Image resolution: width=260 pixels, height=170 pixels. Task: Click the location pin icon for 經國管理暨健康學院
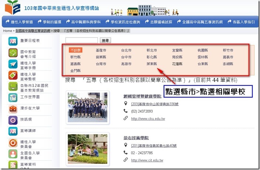126,103
